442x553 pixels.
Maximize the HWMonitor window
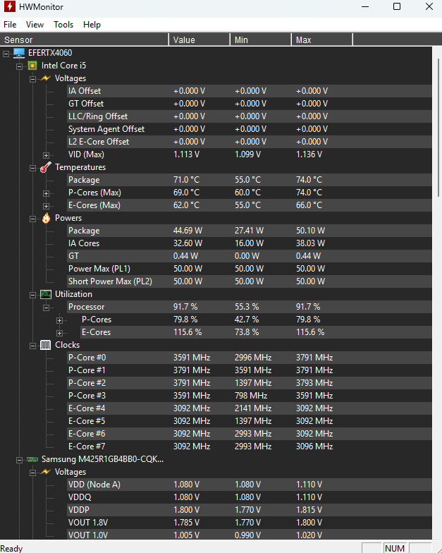397,7
